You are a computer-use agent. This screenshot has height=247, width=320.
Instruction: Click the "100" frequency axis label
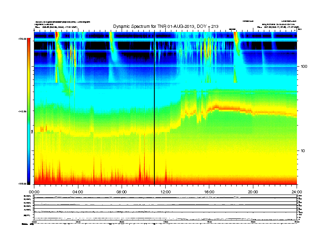coord(304,67)
